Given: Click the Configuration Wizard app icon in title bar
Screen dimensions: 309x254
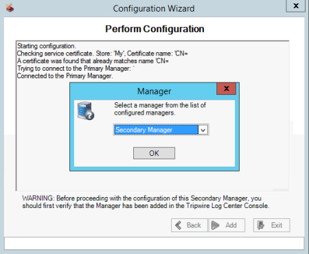Looking at the screenshot, I should coord(10,8).
